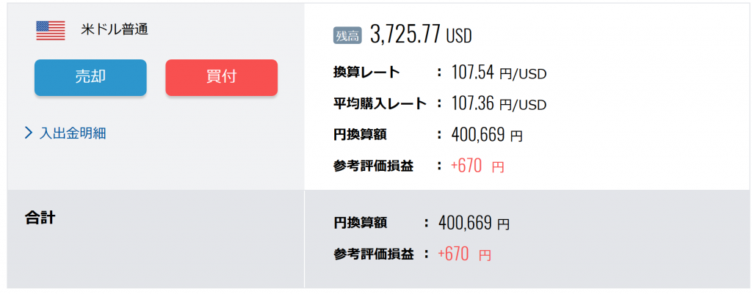Screen dimensions: 752x294
Task: Click the chevron beside 入出金明細
Action: (29, 133)
